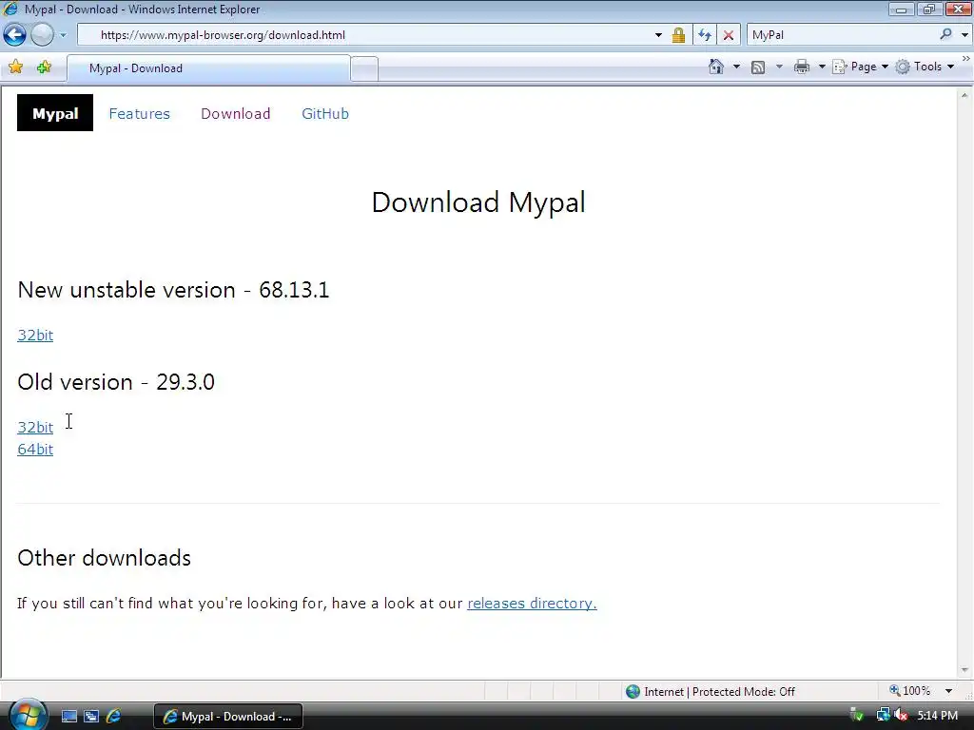Click the magnifier search icon
The height and width of the screenshot is (730, 974).
(945, 35)
